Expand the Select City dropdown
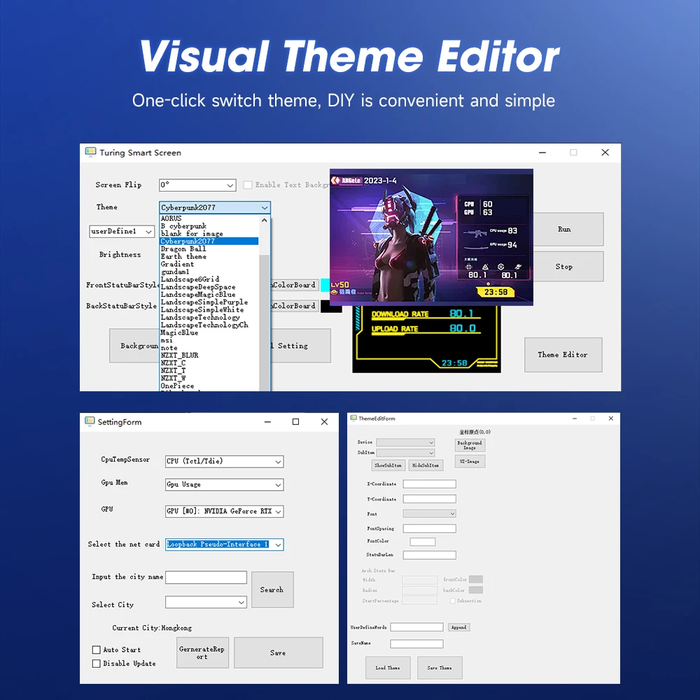The image size is (700, 700). (x=241, y=602)
